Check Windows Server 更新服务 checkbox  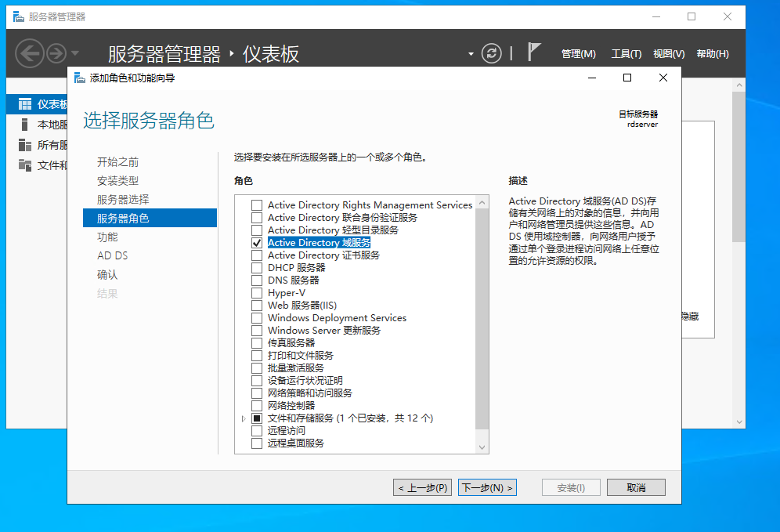(x=257, y=331)
